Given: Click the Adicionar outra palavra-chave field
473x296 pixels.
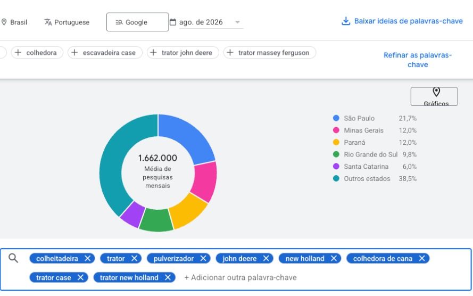Looking at the screenshot, I should click(x=240, y=277).
